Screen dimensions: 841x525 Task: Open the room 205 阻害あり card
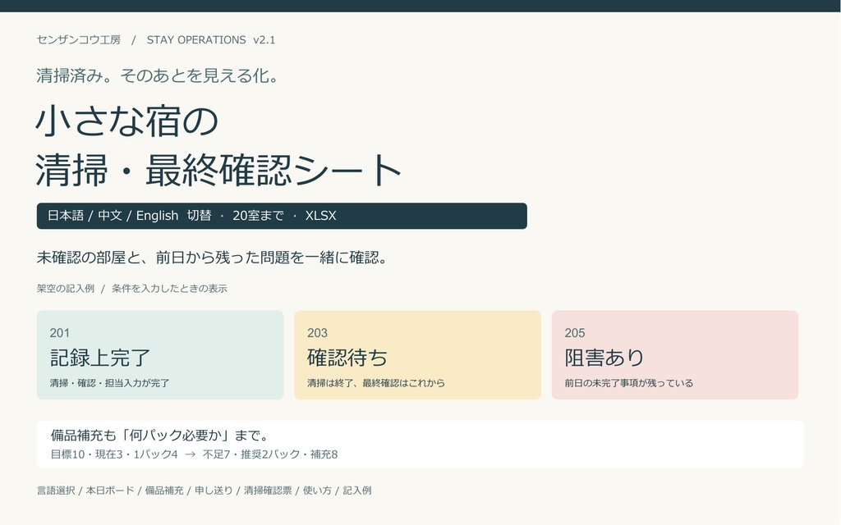coord(675,355)
